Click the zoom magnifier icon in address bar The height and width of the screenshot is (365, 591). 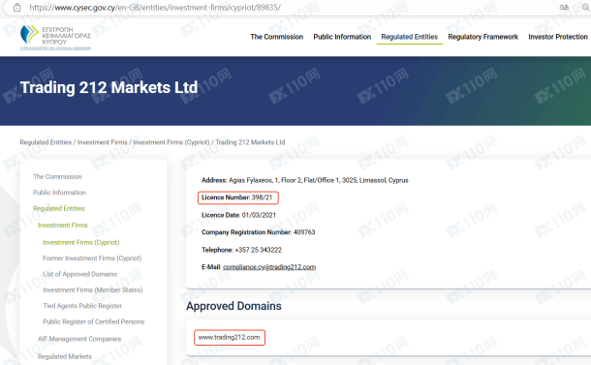point(586,8)
